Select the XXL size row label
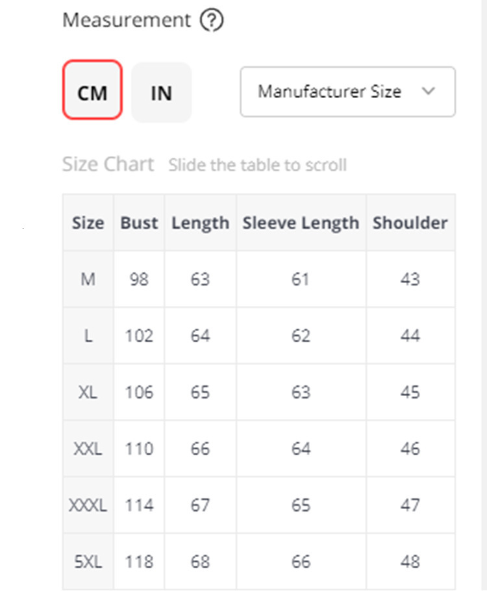The height and width of the screenshot is (591, 487). [88, 449]
